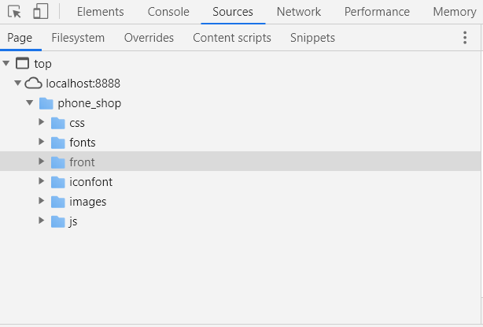Collapse the localhost:8888 node arrow
483x327 pixels.
point(18,84)
